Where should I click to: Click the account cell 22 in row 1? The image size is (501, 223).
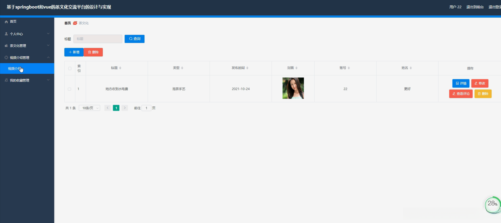point(345,89)
